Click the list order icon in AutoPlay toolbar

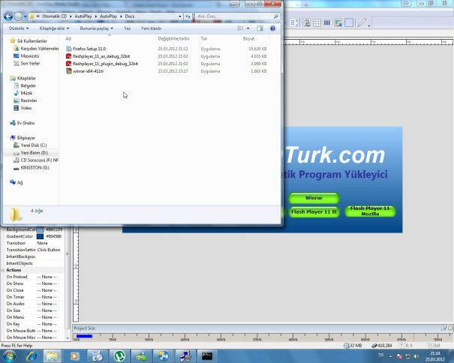click(294, 22)
